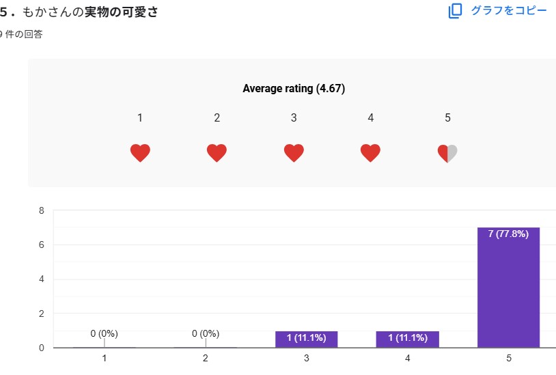Click the x-axis label 3 below the chart
The height and width of the screenshot is (375, 556).
[x=306, y=358]
